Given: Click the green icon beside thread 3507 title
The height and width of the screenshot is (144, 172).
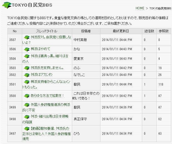Looking at the screenshot, I should [x=27, y=37].
